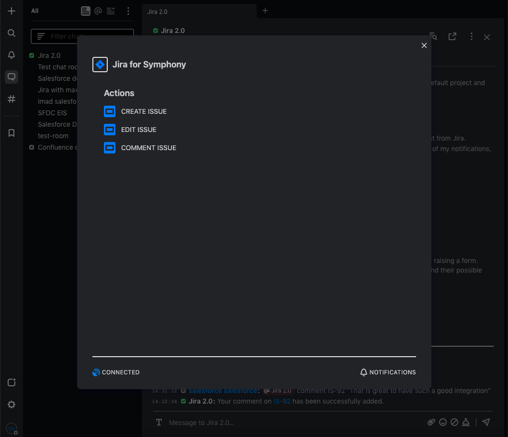Image resolution: width=508 pixels, height=437 pixels.
Task: Open the SFDC EIS chat
Action: [x=52, y=113]
